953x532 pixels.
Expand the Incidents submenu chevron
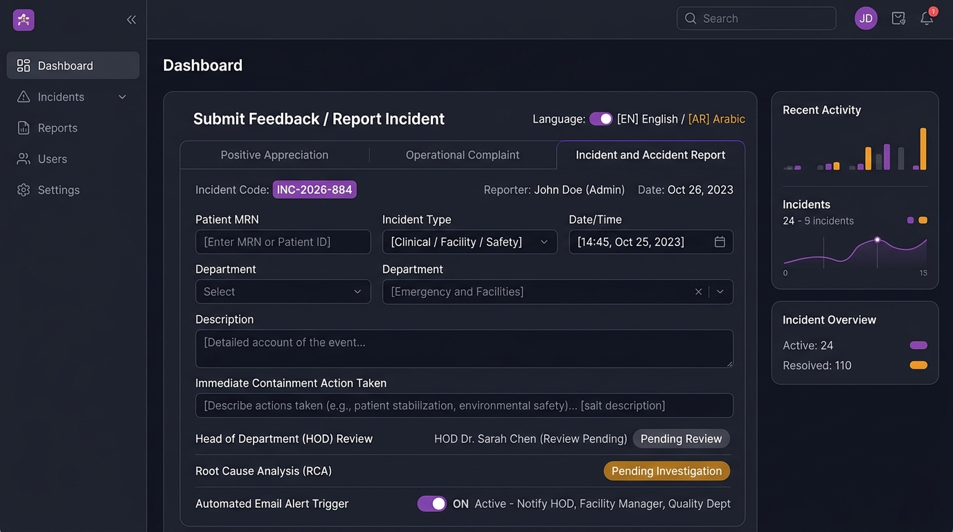(123, 97)
